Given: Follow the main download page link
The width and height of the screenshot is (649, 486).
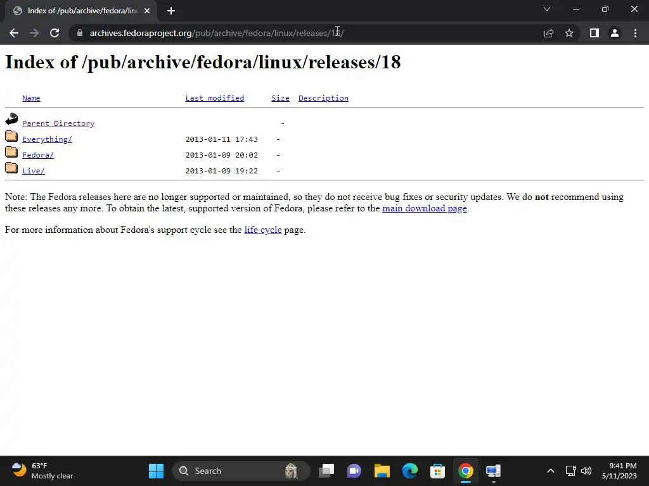Looking at the screenshot, I should click(424, 208).
